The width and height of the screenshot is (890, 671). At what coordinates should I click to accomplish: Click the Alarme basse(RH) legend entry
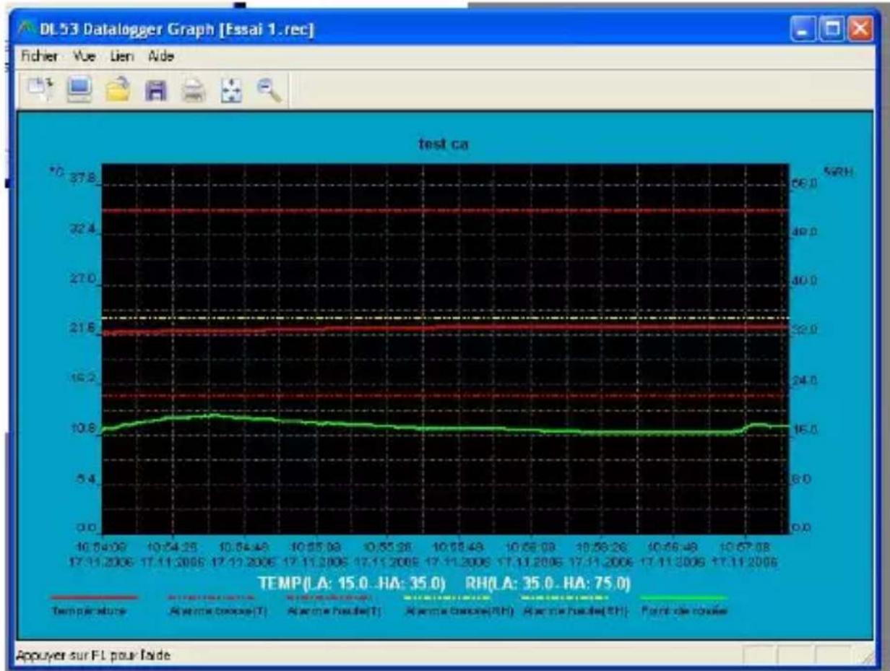coord(459,611)
